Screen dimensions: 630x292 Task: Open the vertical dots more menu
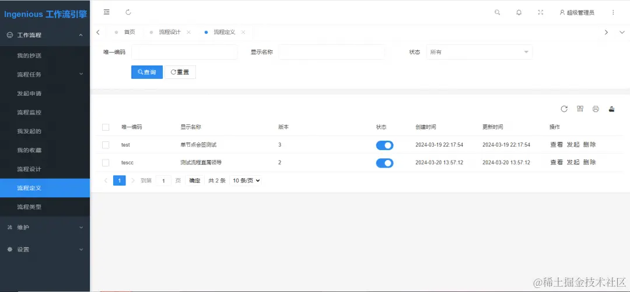coord(613,12)
